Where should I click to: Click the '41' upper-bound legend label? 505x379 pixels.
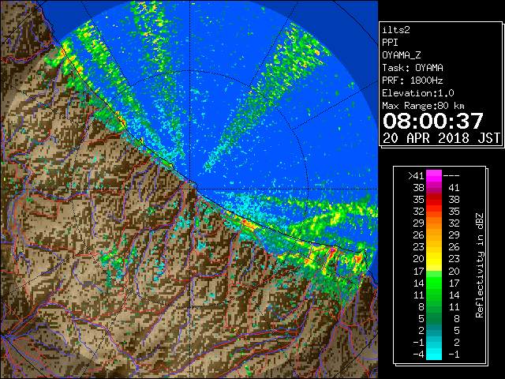(x=454, y=188)
